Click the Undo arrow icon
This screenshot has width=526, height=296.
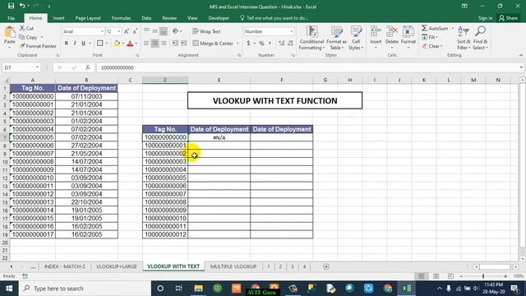coord(22,6)
